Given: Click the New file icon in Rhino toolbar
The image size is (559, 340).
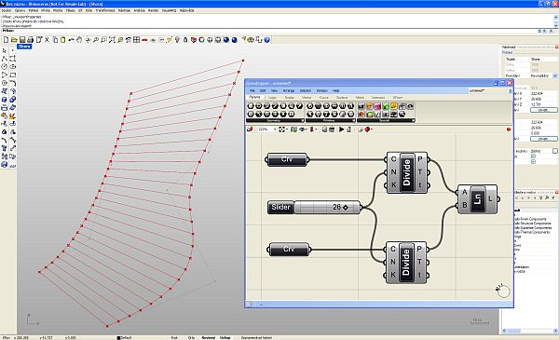Looking at the screenshot, I should coord(7,40).
